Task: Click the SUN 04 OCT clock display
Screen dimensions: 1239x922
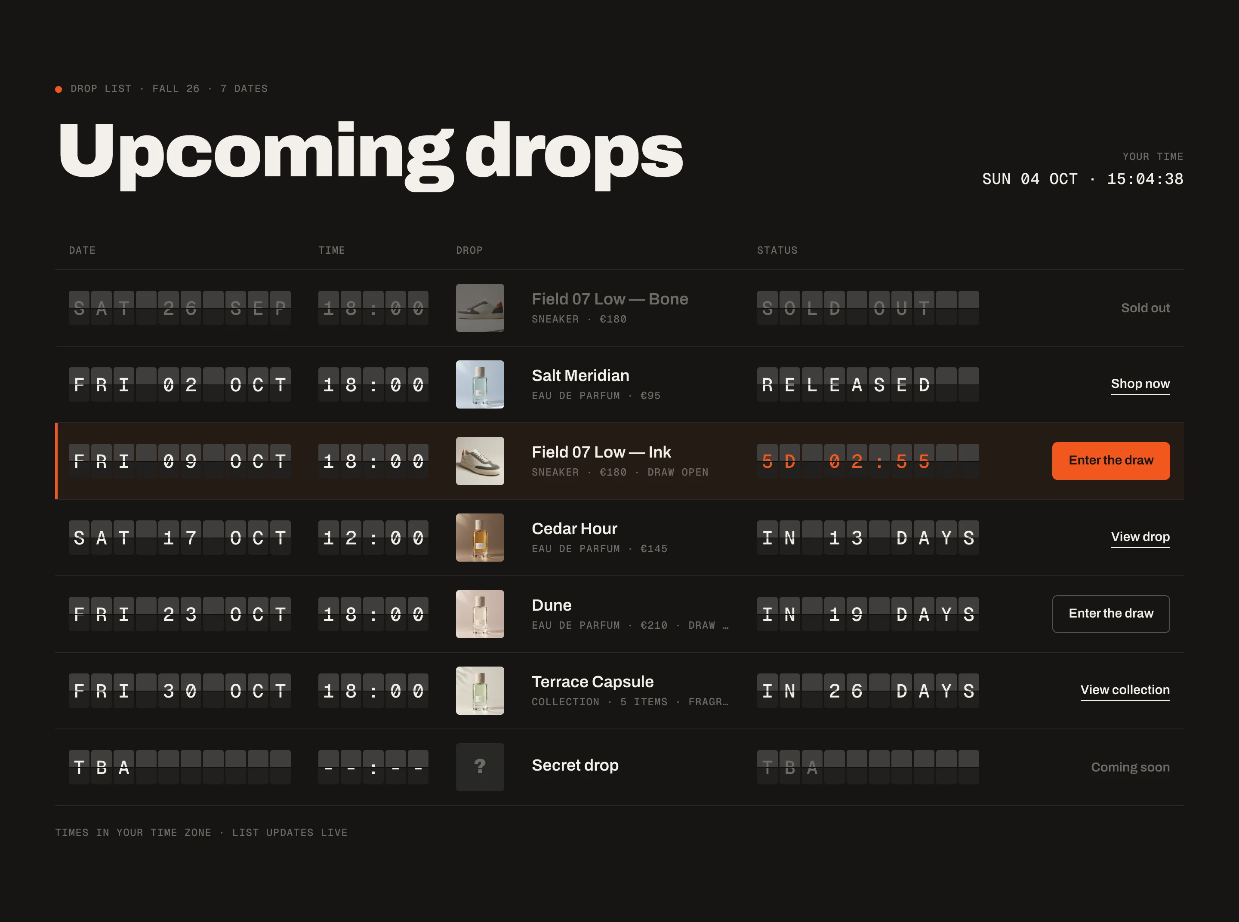Action: pyautogui.click(x=1083, y=179)
